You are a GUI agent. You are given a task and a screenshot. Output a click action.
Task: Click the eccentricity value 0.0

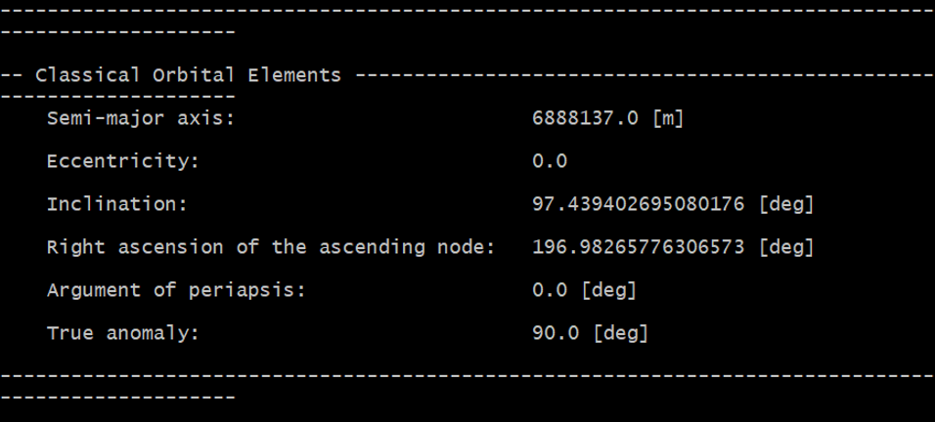pyautogui.click(x=550, y=162)
